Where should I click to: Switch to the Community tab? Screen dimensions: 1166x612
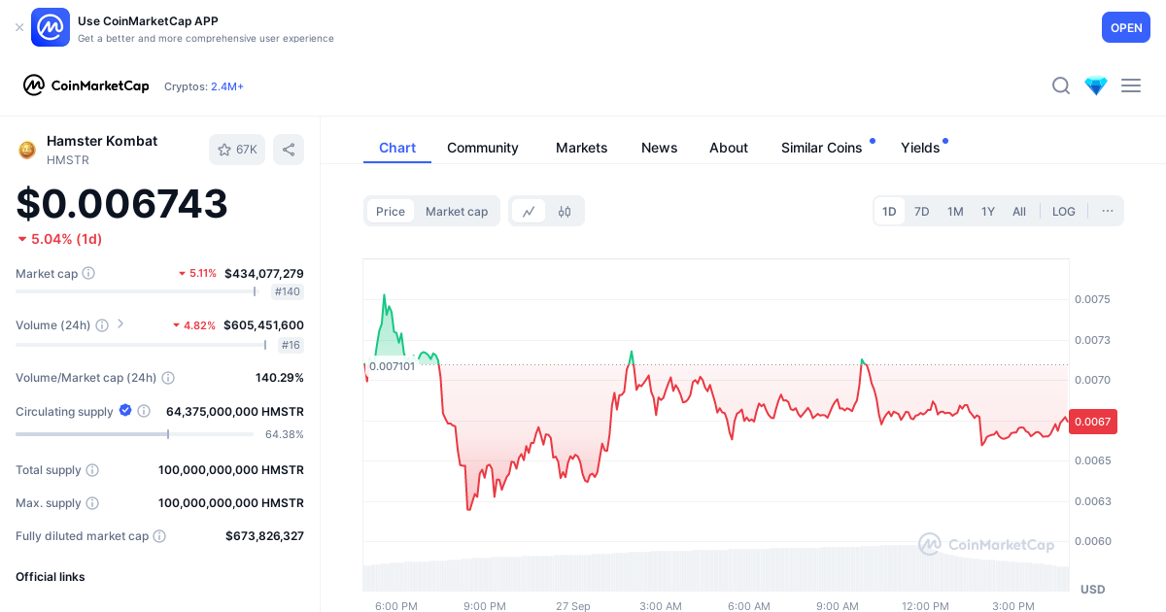point(483,148)
